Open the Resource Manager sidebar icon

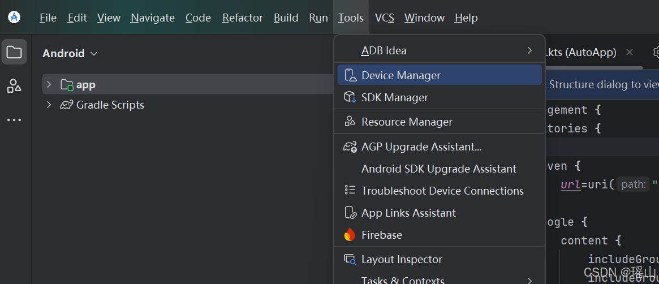click(14, 86)
